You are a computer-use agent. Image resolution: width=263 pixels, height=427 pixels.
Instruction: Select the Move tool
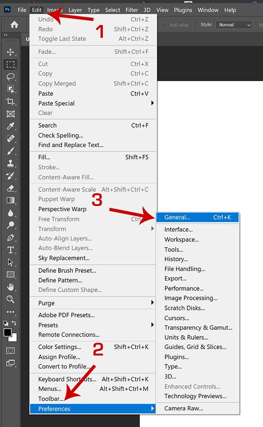click(x=10, y=52)
